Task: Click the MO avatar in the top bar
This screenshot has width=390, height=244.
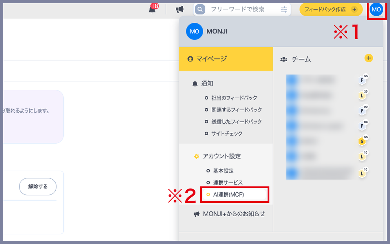Action: 376,9
